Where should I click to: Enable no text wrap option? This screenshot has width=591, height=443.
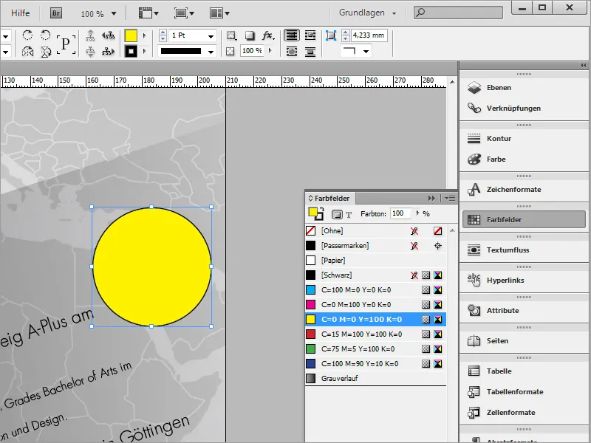coord(291,35)
